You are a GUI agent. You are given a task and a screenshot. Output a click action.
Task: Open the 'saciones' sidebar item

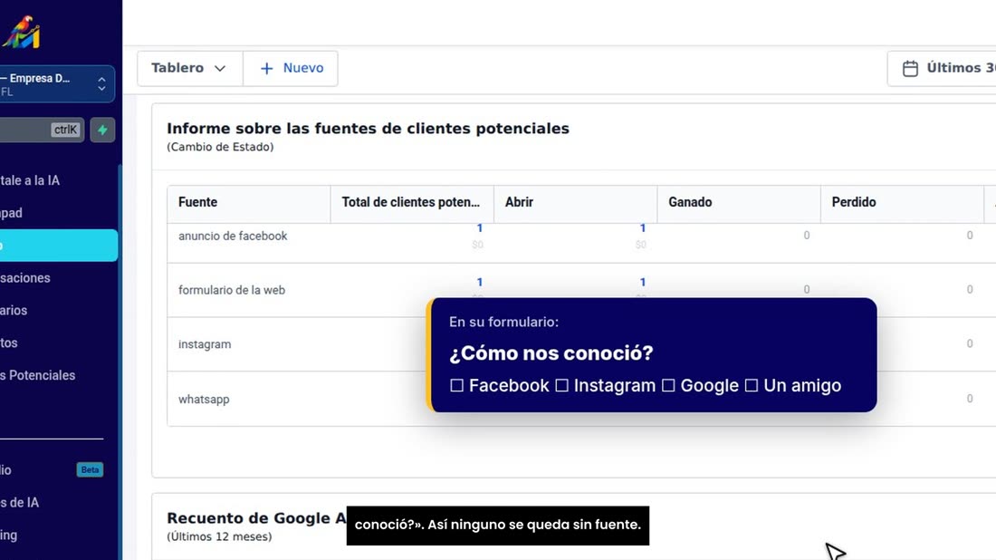tap(25, 278)
